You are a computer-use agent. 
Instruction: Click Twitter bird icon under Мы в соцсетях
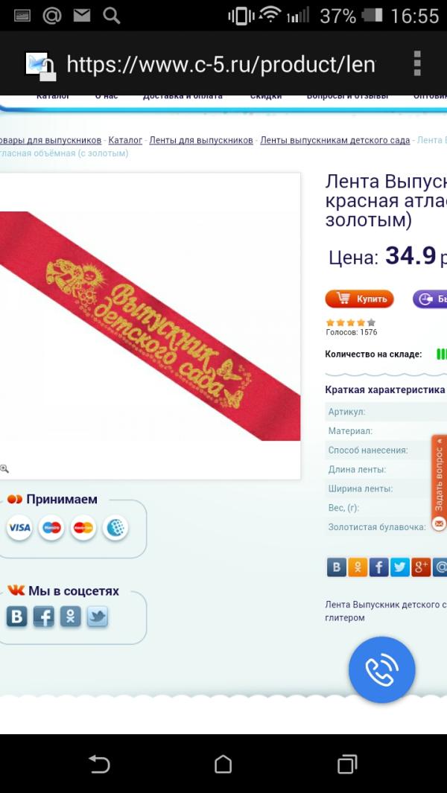pos(97,617)
